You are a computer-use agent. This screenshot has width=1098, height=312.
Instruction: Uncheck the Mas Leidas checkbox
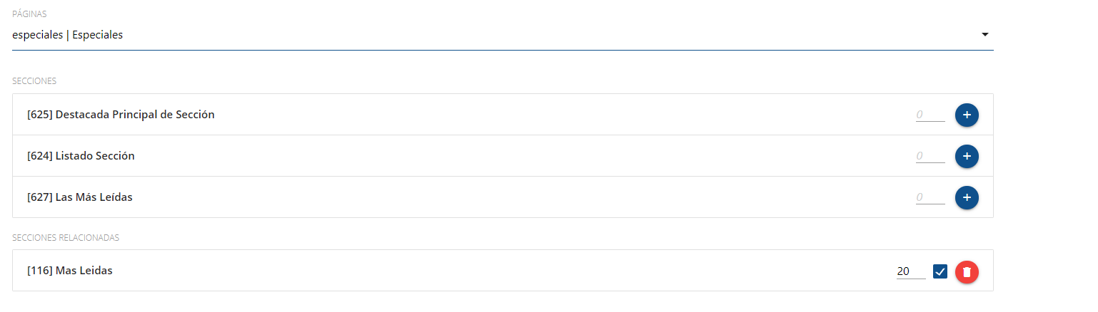tap(940, 271)
